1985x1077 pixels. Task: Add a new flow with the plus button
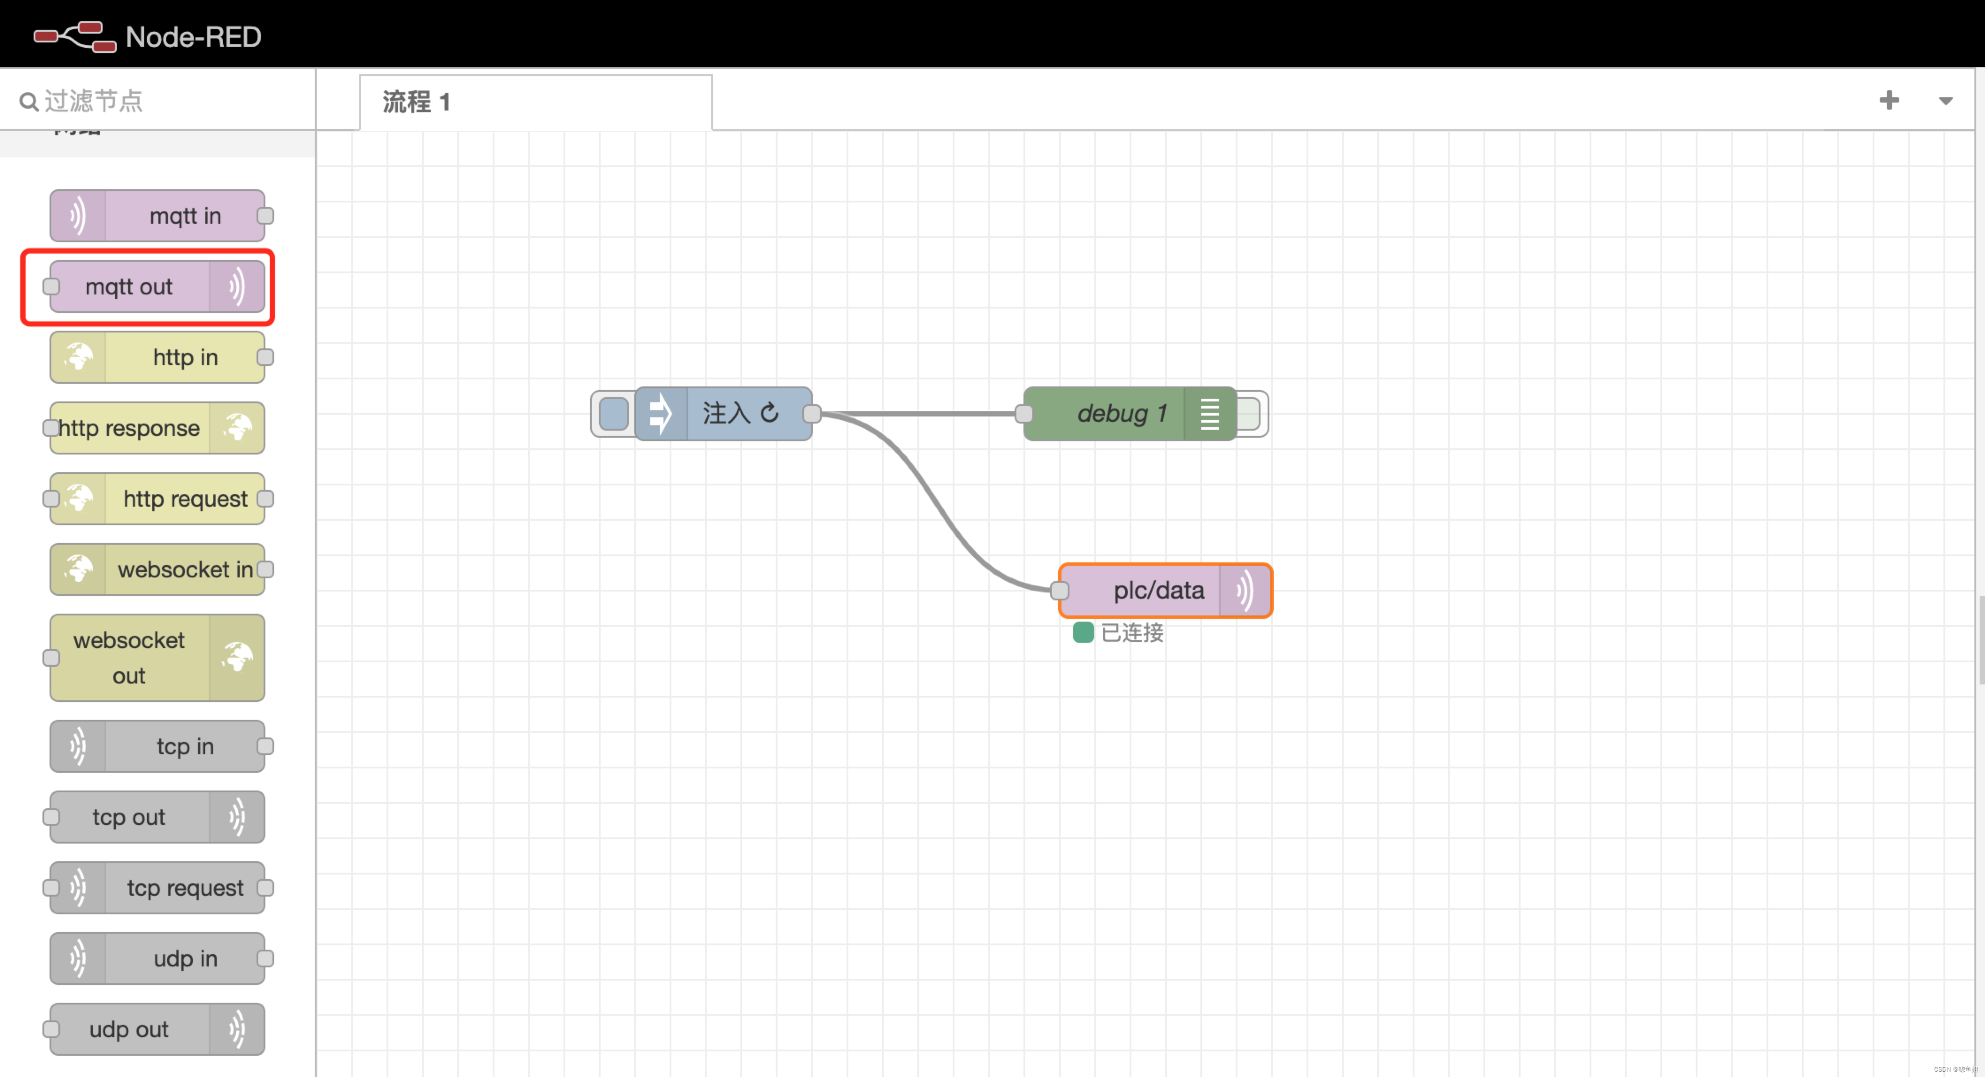click(x=1889, y=100)
